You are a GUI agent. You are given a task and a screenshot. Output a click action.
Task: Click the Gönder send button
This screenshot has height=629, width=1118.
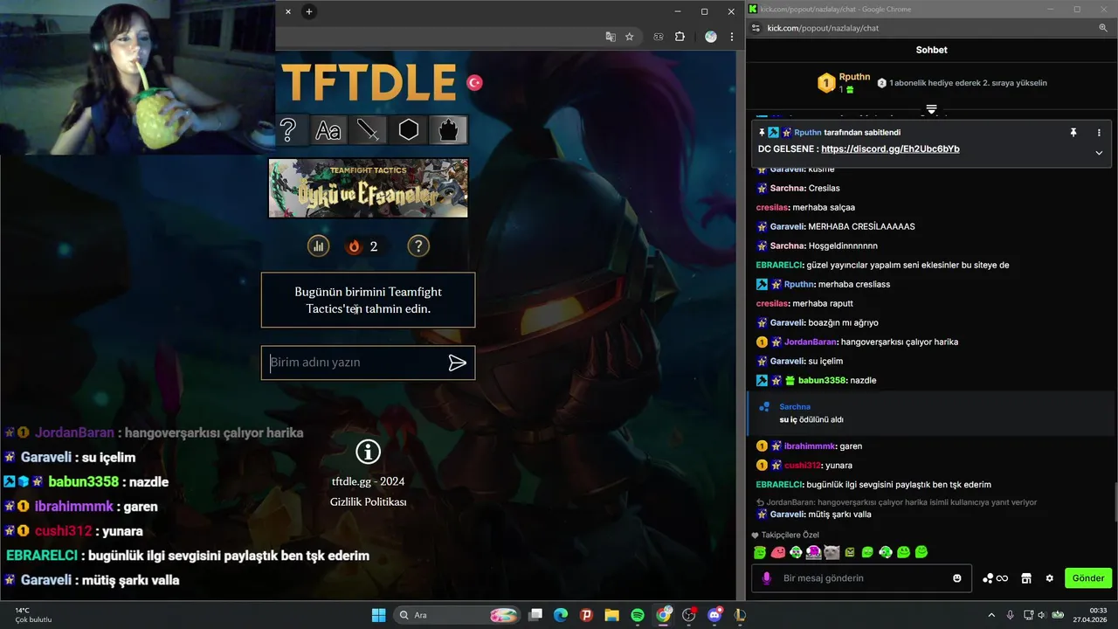[1088, 577]
